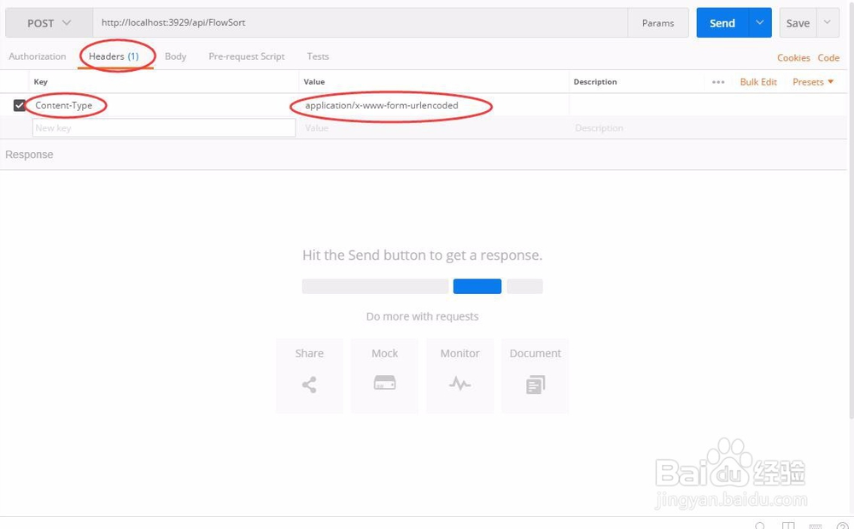Open the ellipsis options next to Description
The height and width of the screenshot is (529, 854).
coord(720,82)
